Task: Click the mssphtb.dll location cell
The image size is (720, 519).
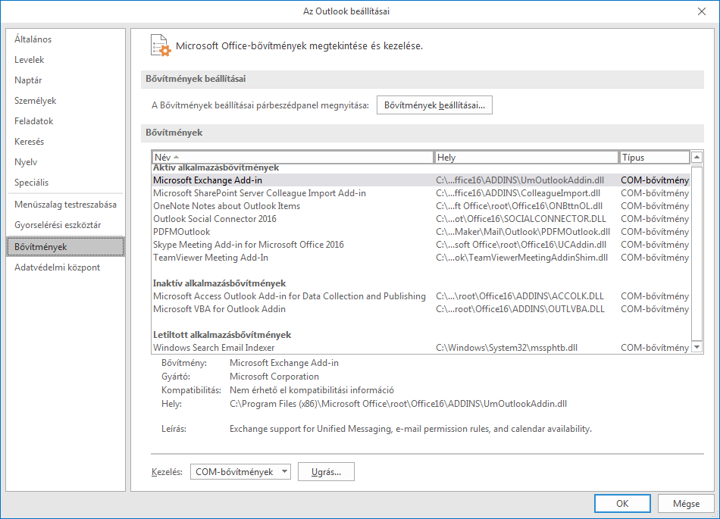Action: [506, 347]
